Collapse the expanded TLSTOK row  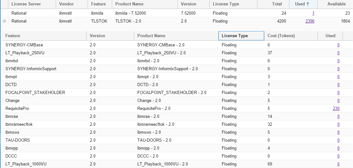point(4,21)
